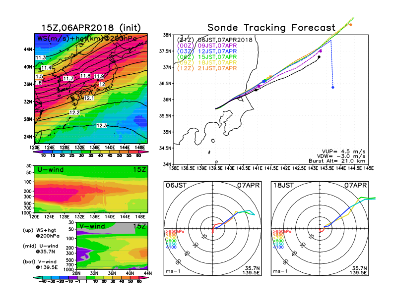Click the purple track end marker near 37.5N
Image resolution: width=393 pixels, height=303 pixels.
tap(321, 51)
